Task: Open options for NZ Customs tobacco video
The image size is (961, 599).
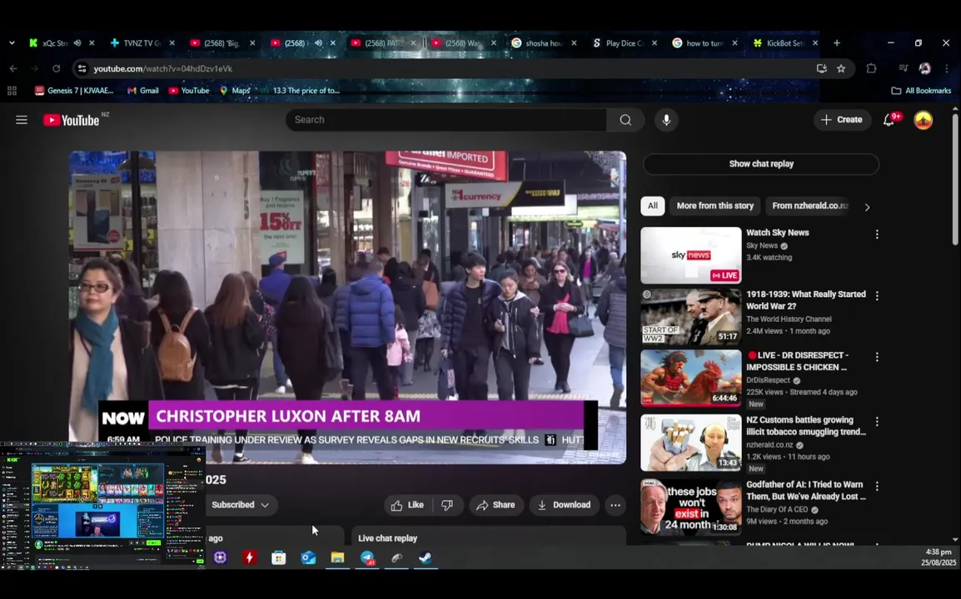Action: coord(877,422)
